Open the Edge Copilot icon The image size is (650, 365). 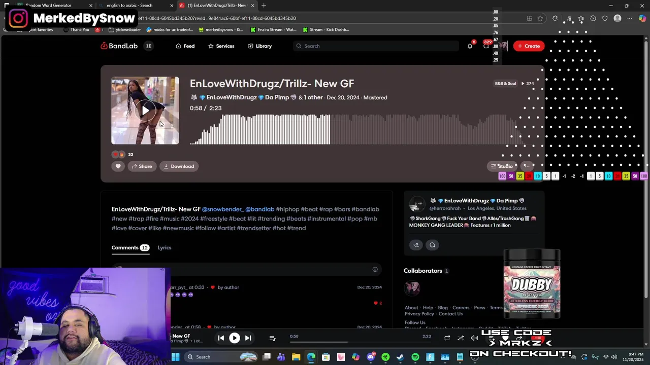coord(642,18)
